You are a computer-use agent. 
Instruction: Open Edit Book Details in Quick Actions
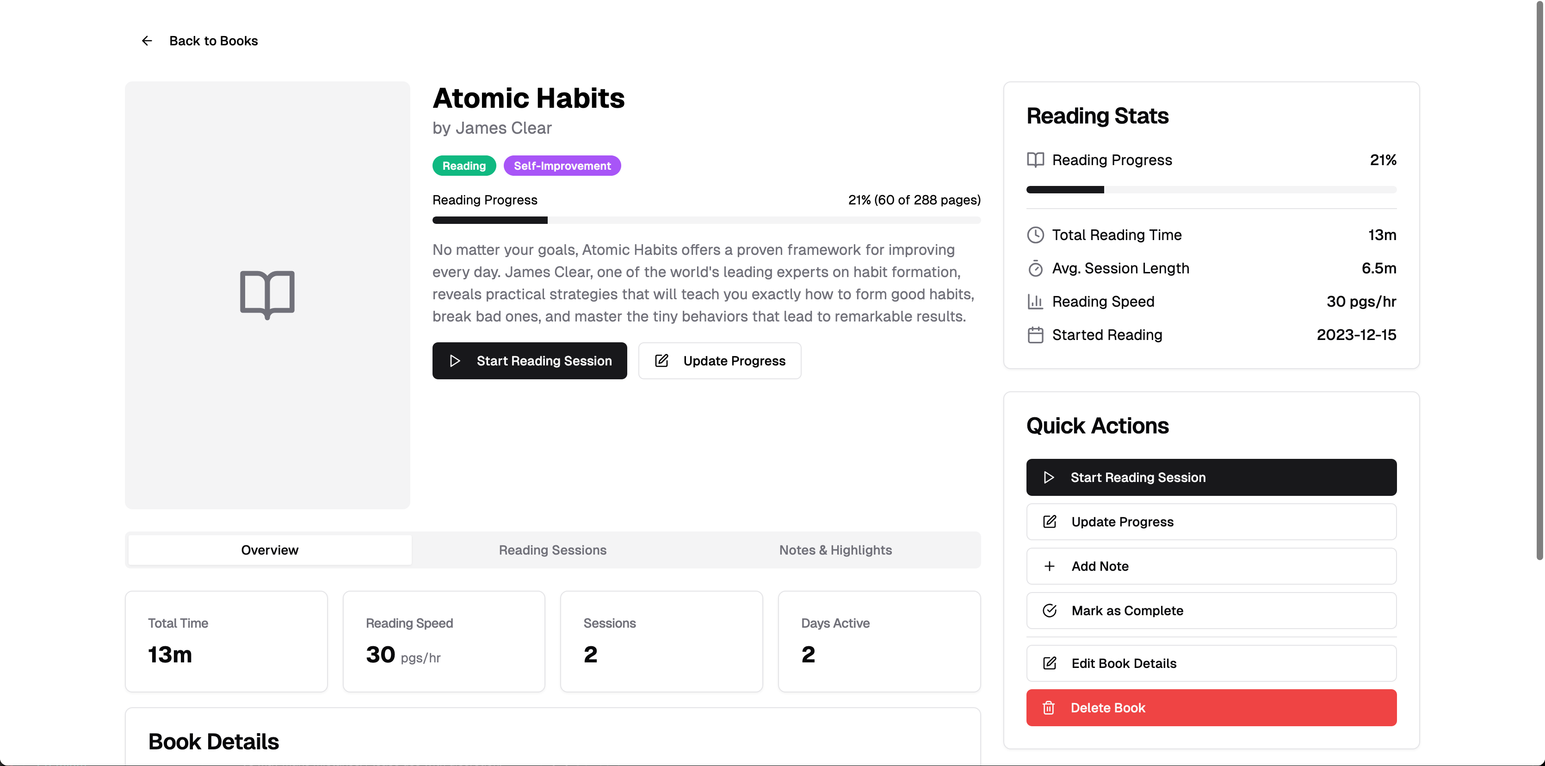click(x=1211, y=663)
